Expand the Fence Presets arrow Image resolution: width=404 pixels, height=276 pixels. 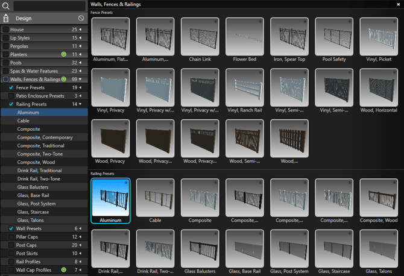click(80, 87)
